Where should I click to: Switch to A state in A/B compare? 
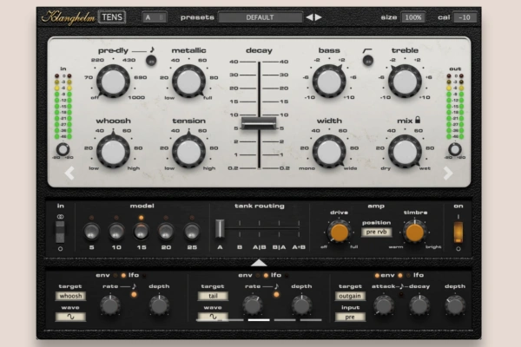(x=148, y=17)
